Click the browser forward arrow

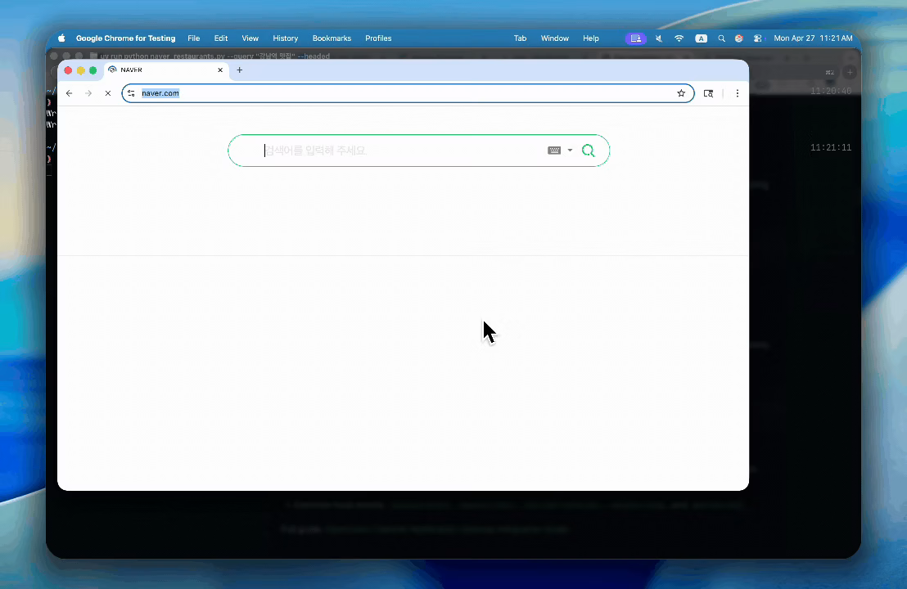88,93
